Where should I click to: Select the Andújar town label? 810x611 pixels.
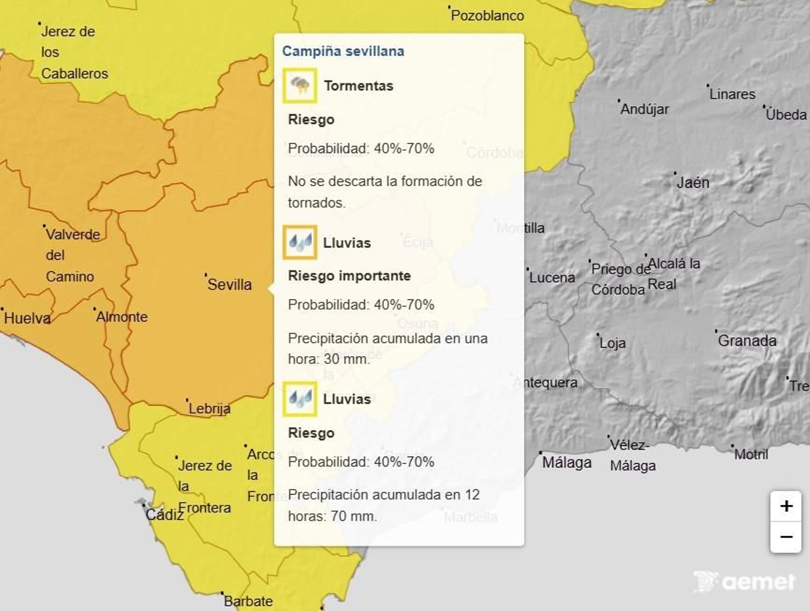click(644, 109)
